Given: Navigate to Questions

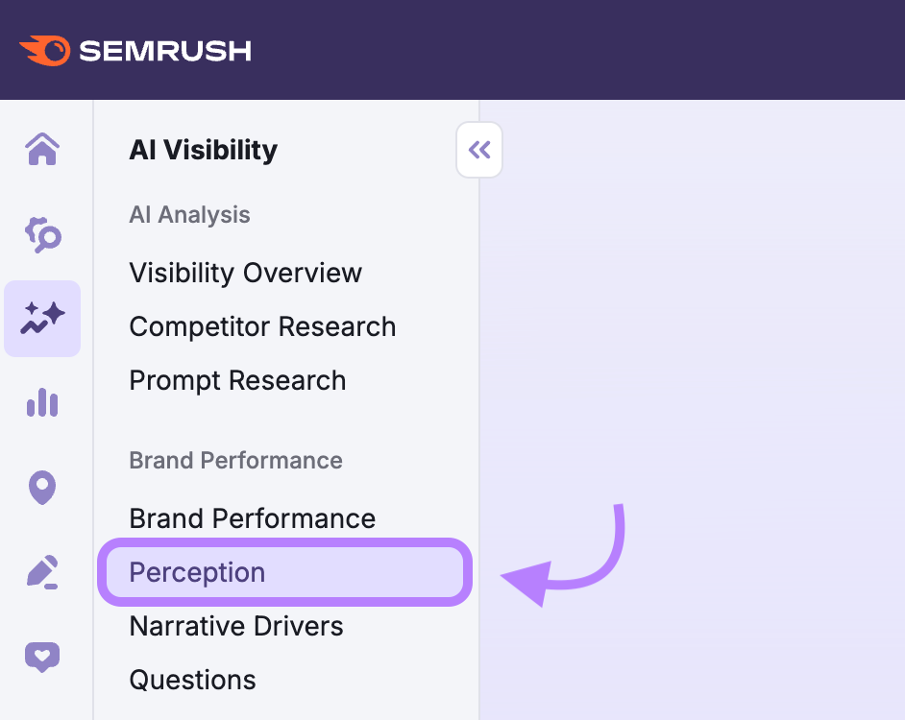Looking at the screenshot, I should click(x=192, y=680).
